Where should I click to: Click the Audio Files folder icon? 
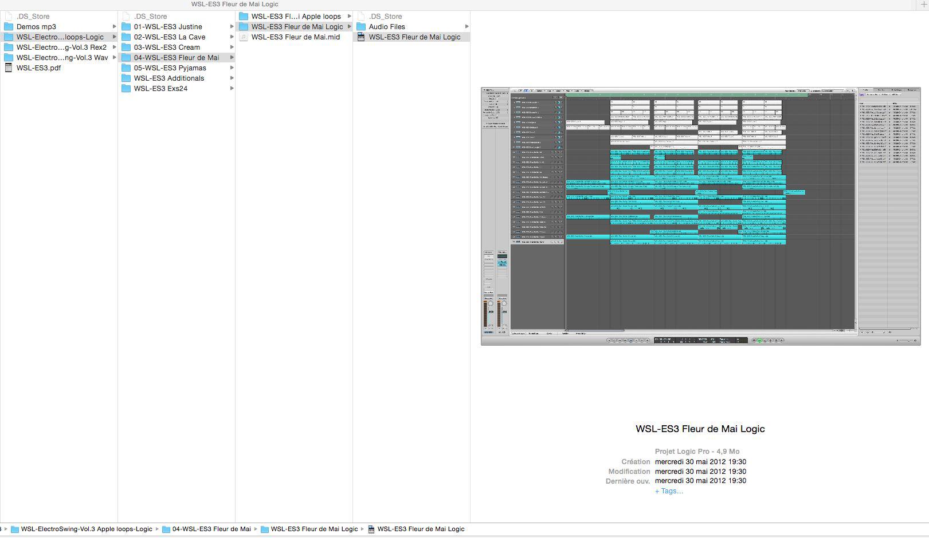(361, 27)
